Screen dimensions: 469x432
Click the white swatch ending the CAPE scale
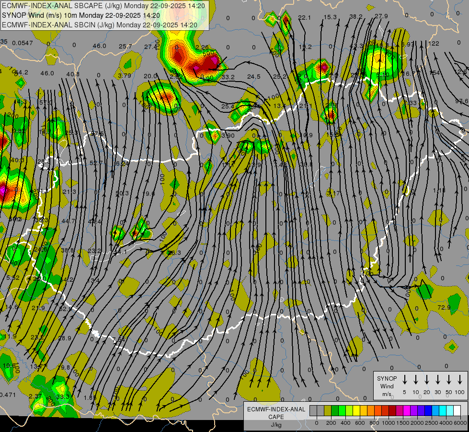457,411
